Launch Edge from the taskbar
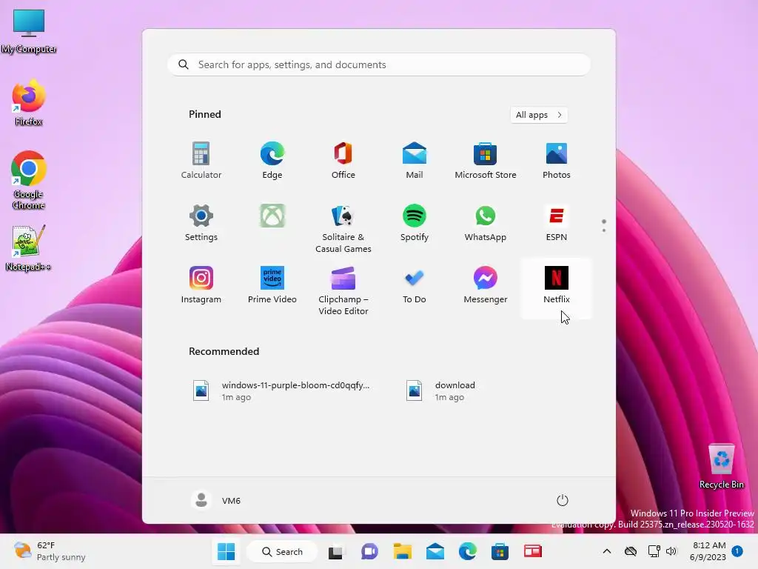The image size is (758, 569). [x=468, y=551]
